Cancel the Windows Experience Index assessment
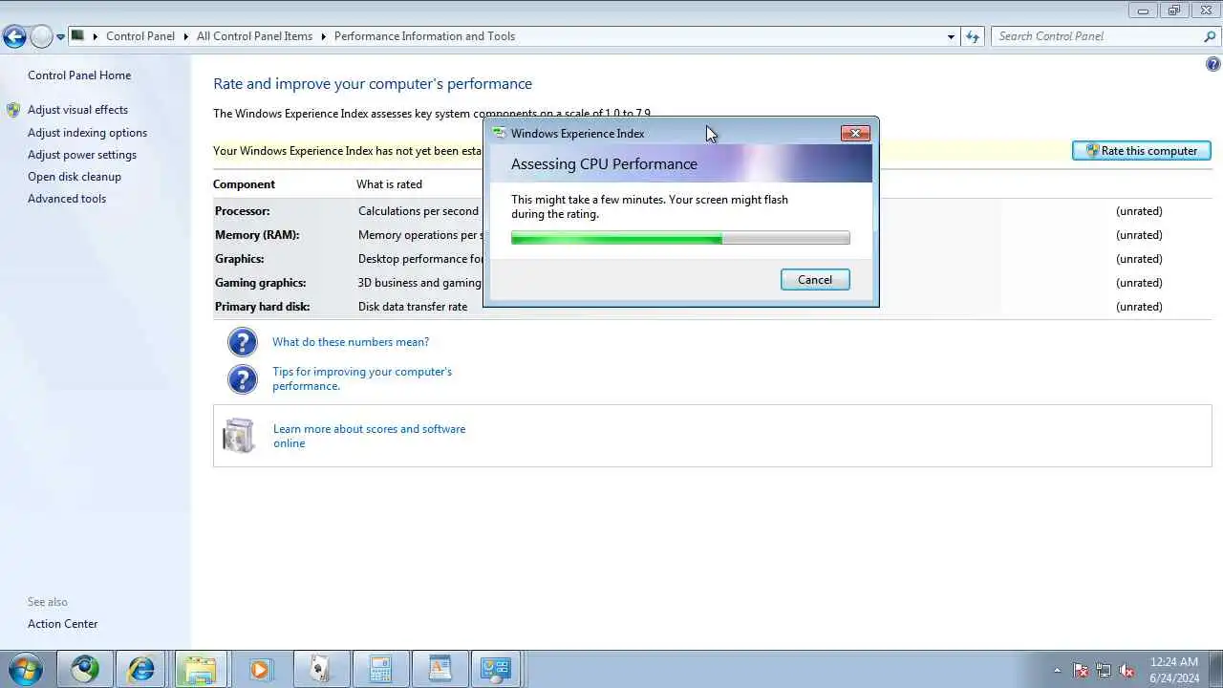Viewport: 1223px width, 688px height. [x=815, y=280]
